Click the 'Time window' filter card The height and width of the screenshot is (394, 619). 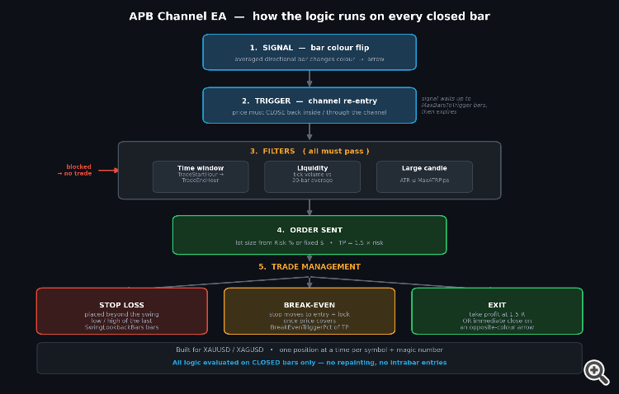(201, 176)
